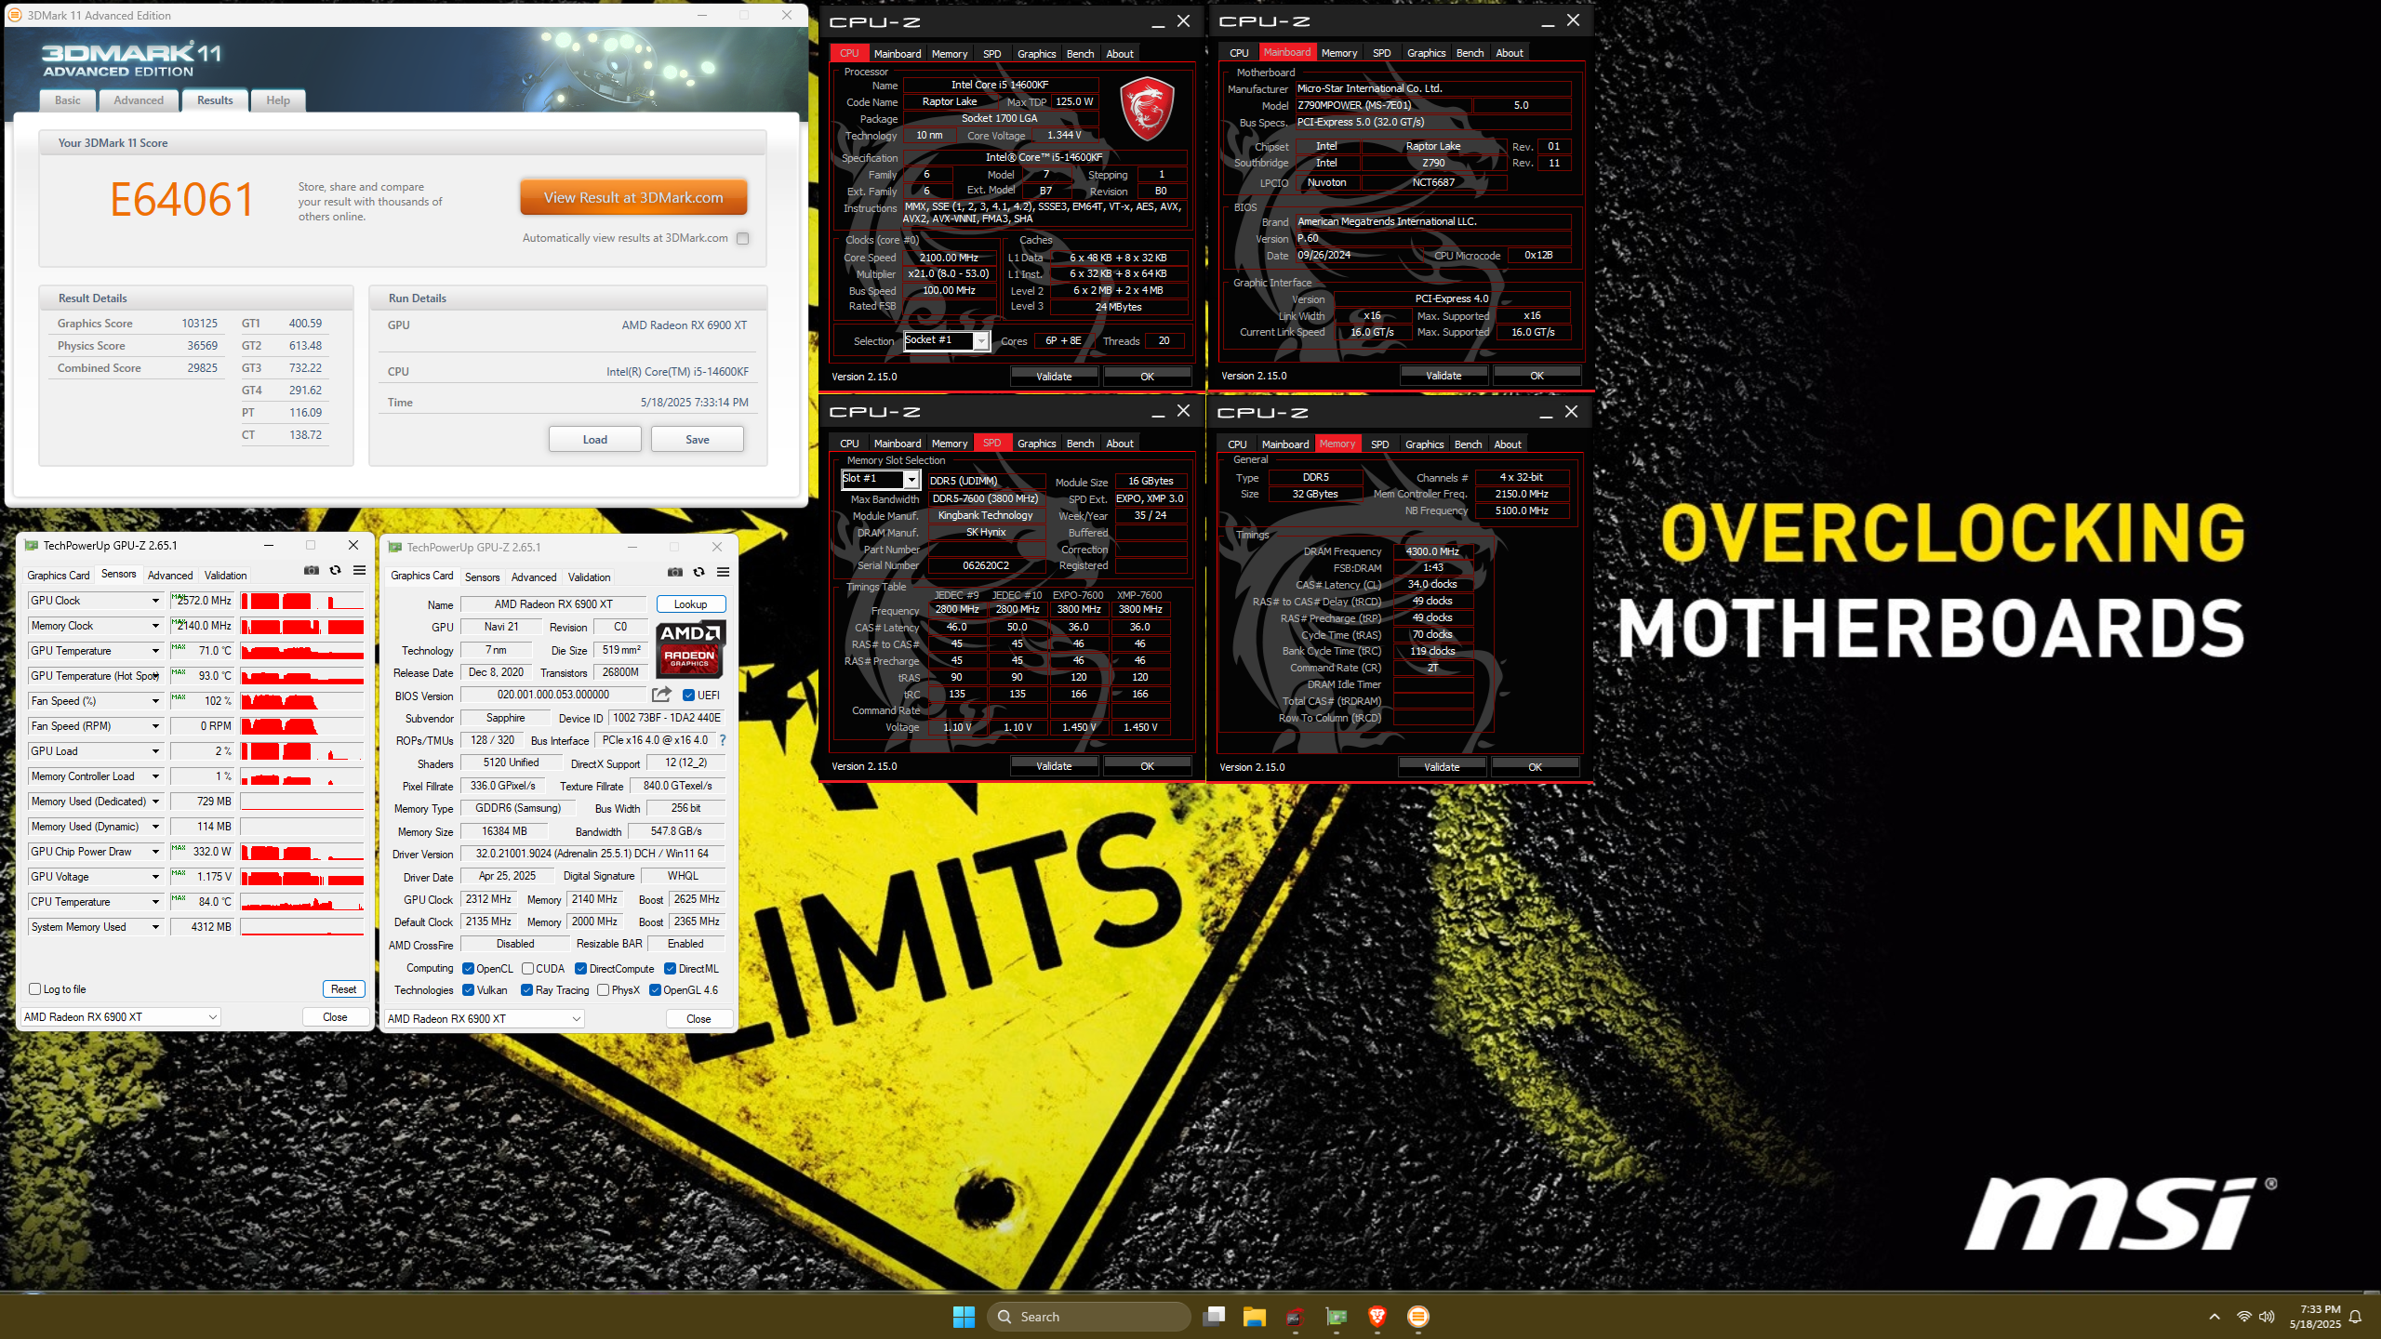This screenshot has width=2381, height=1339.
Task: Toggle DirectML checkbox
Action: point(670,969)
